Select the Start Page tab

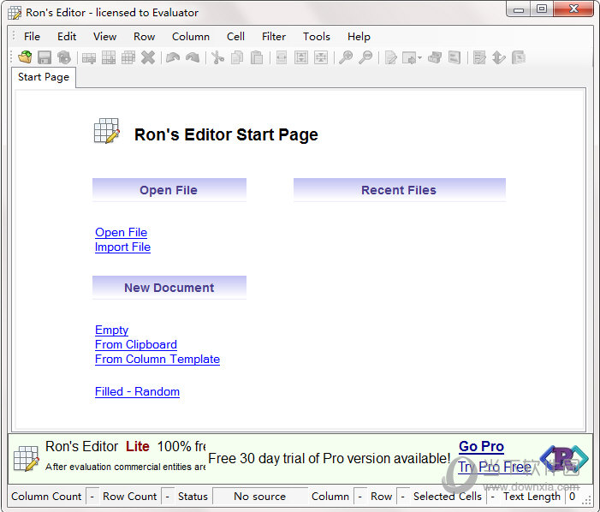tap(44, 77)
